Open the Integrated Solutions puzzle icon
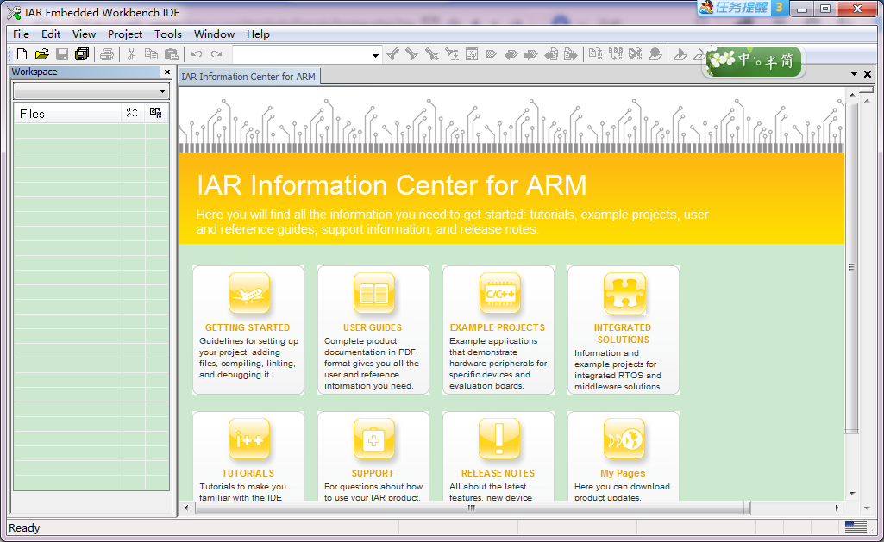The width and height of the screenshot is (884, 542). pos(624,294)
